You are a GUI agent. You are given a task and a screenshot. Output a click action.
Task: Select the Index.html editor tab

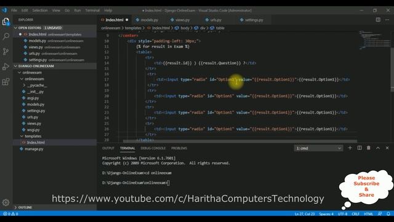pyautogui.click(x=115, y=20)
